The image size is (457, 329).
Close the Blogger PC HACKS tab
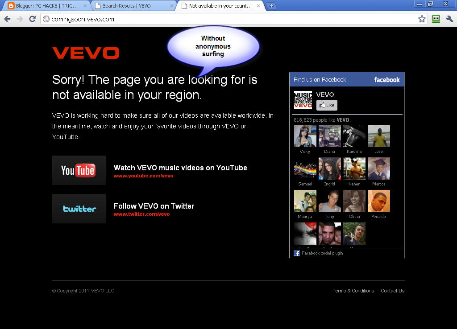click(x=85, y=6)
